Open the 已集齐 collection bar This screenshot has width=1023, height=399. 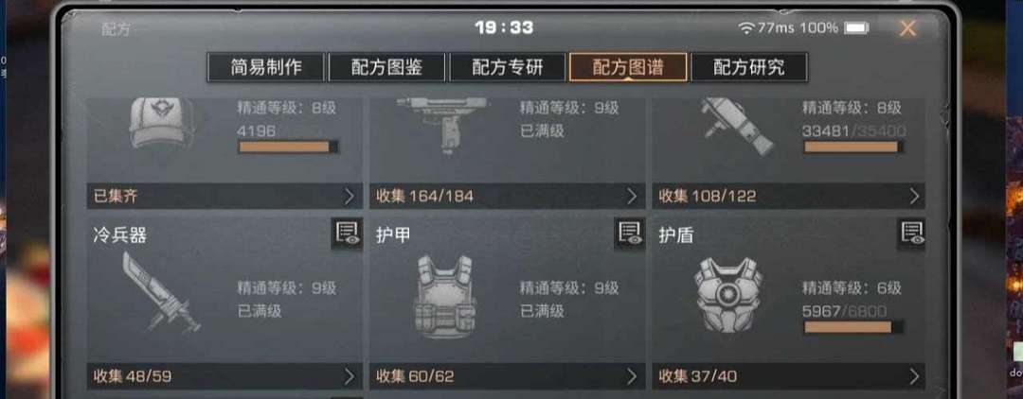pos(224,196)
